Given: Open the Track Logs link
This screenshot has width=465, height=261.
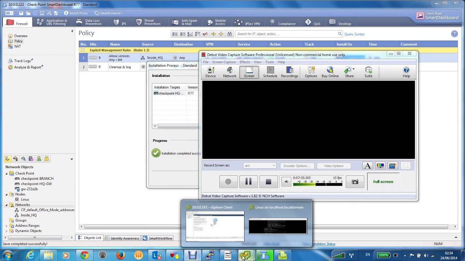Looking at the screenshot, I should 22,61.
